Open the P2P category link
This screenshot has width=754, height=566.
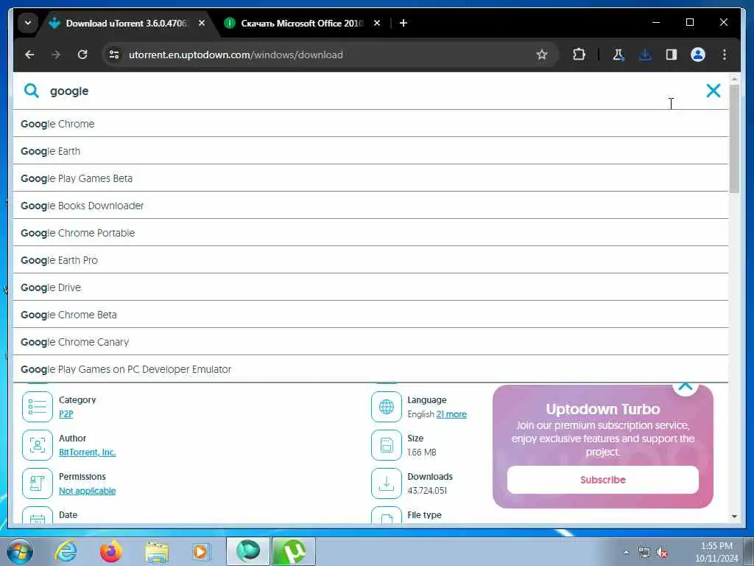click(x=66, y=414)
